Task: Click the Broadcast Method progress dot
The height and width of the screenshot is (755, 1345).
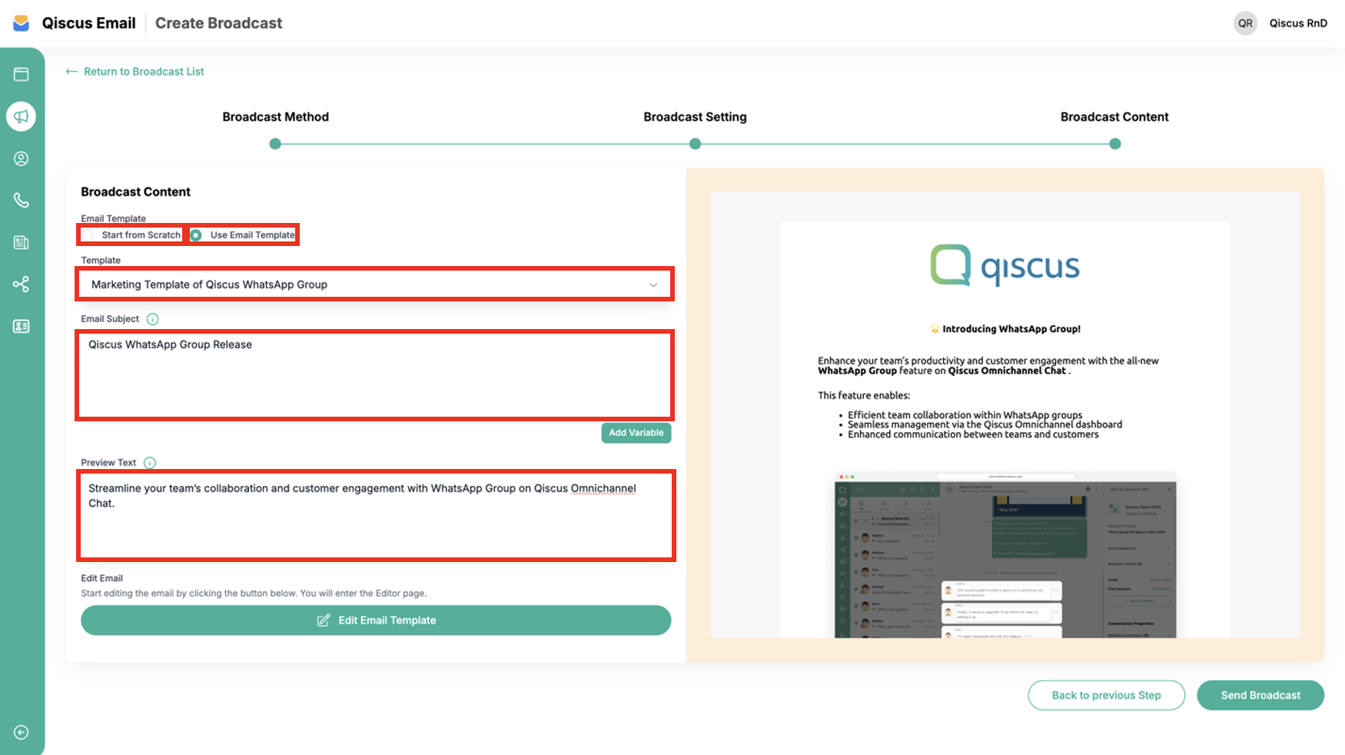Action: [275, 144]
